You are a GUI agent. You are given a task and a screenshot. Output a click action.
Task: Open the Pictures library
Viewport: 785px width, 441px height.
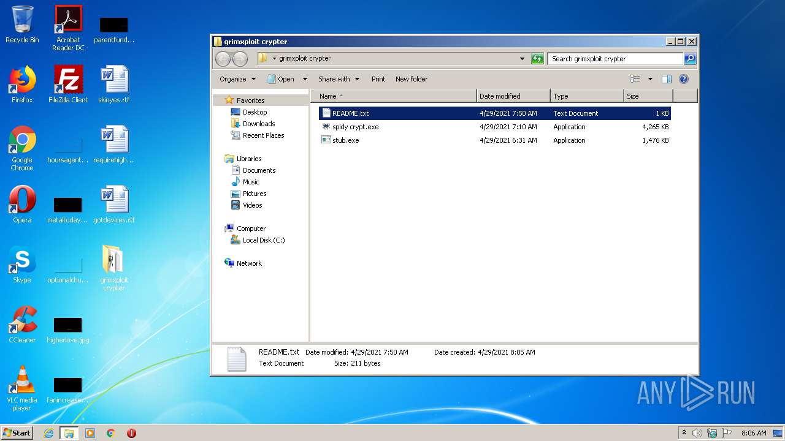tap(255, 194)
